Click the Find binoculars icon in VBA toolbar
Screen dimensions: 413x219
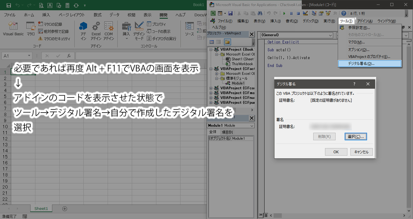pos(260,13)
